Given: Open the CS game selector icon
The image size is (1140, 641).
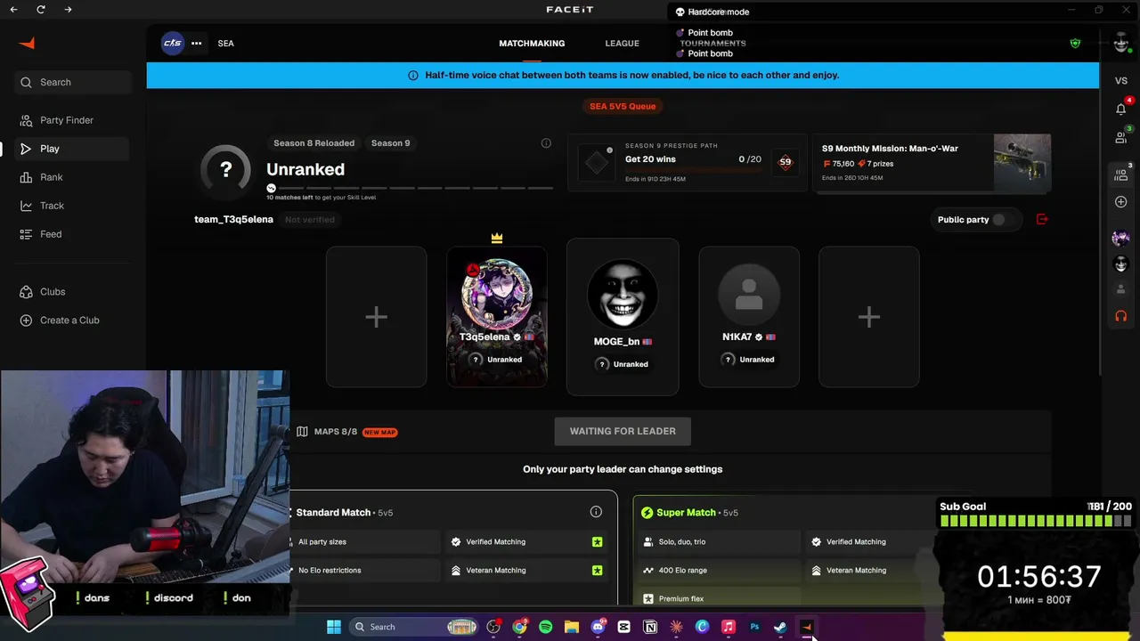Looking at the screenshot, I should click(x=173, y=43).
